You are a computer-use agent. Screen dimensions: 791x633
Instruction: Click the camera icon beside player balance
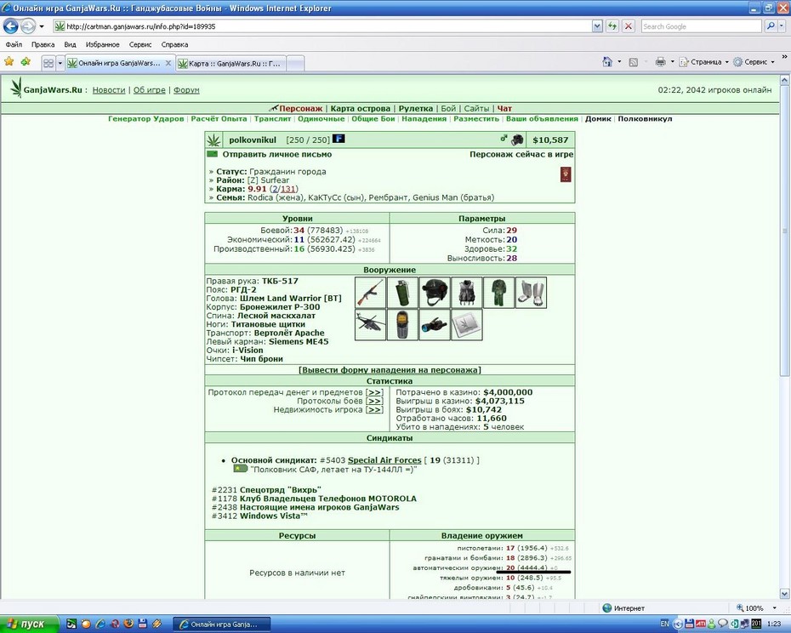click(x=517, y=140)
